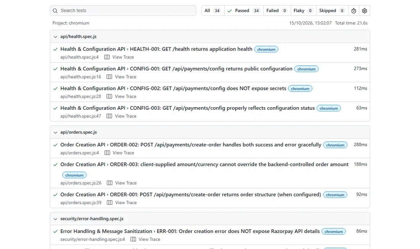Open ORDER-001 returns order structure test
Image resolution: width=420 pixels, height=249 pixels.
click(x=191, y=195)
